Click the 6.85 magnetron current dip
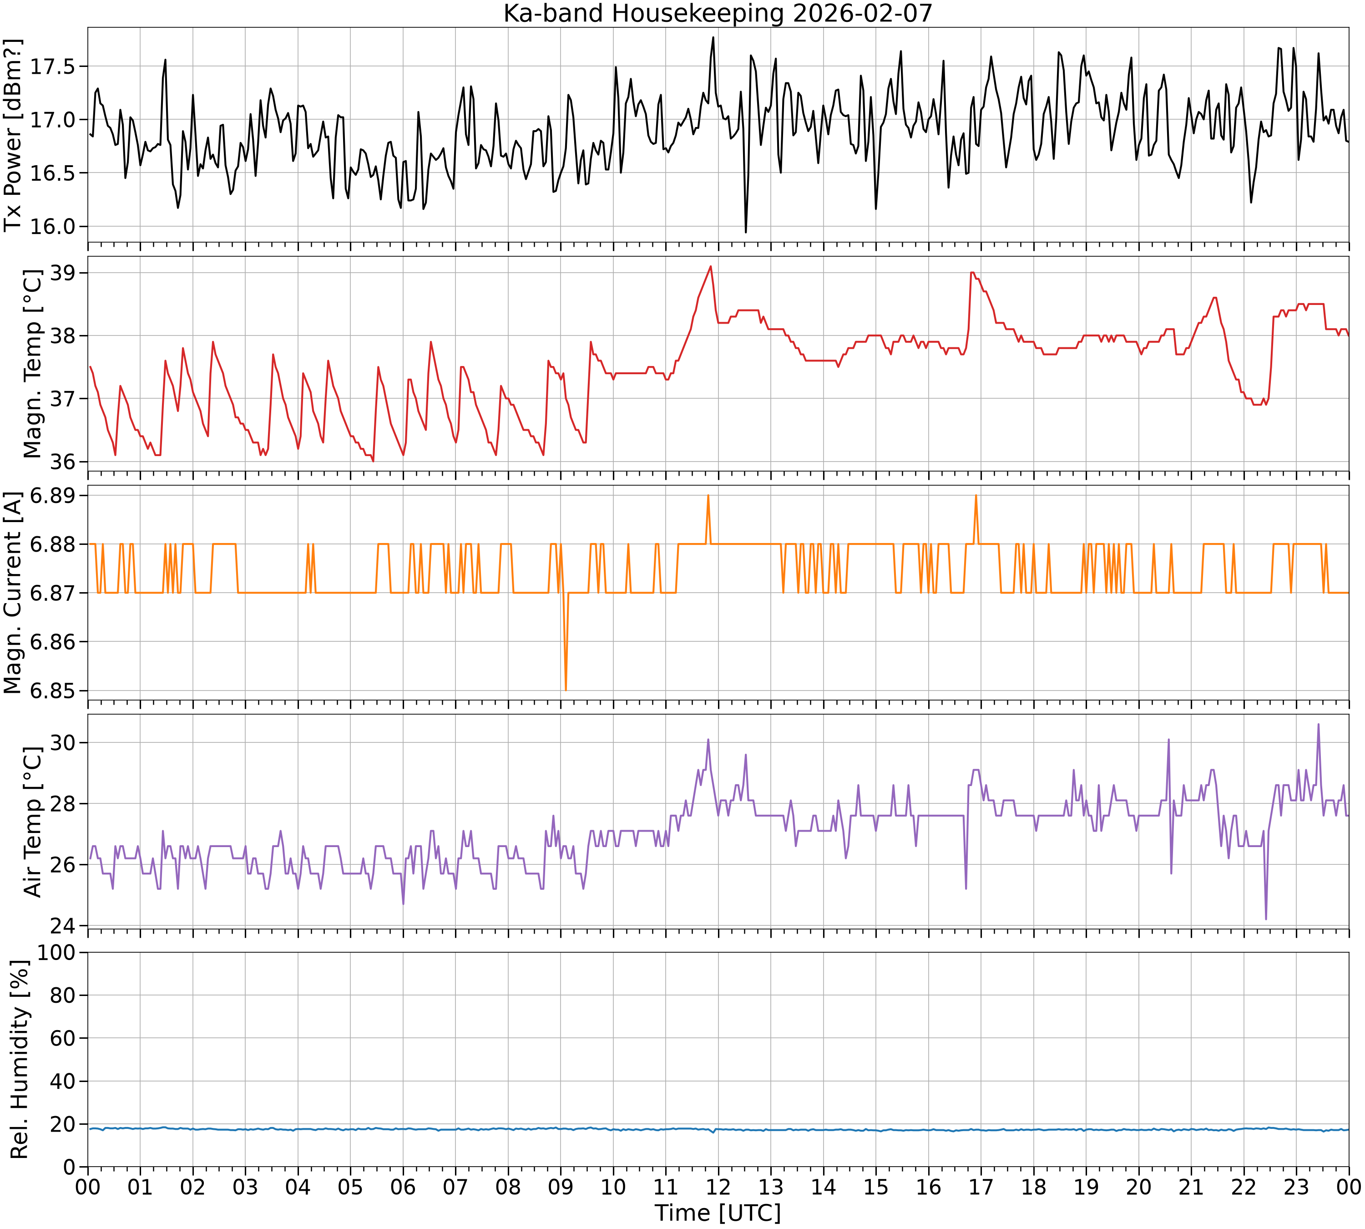The image size is (1365, 1229). [566, 689]
